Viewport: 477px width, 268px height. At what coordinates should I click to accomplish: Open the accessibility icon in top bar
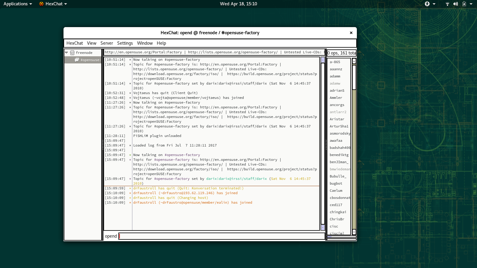coord(427,4)
